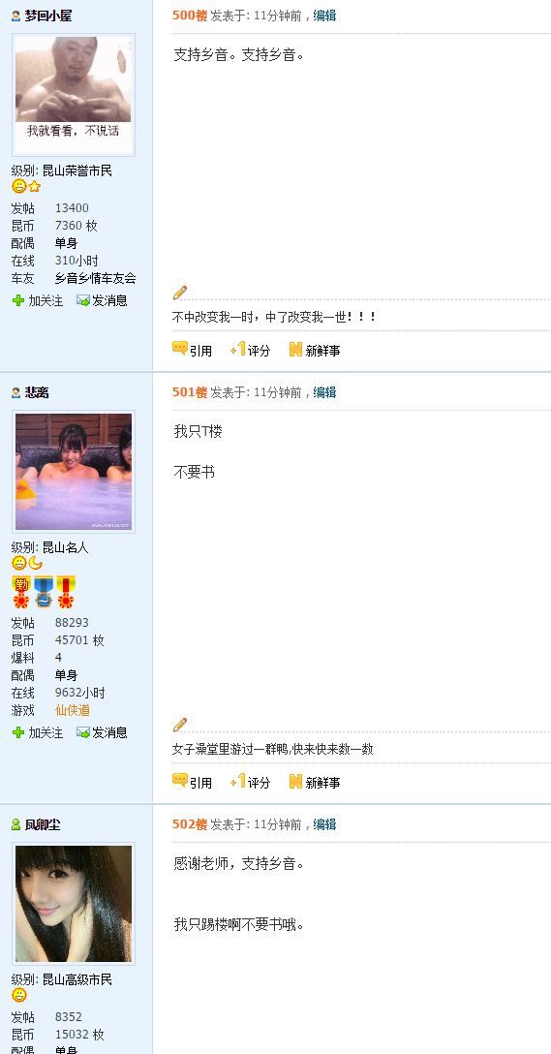
Task: Send message to 梦回小屋 via 发消息
Action: point(102,300)
